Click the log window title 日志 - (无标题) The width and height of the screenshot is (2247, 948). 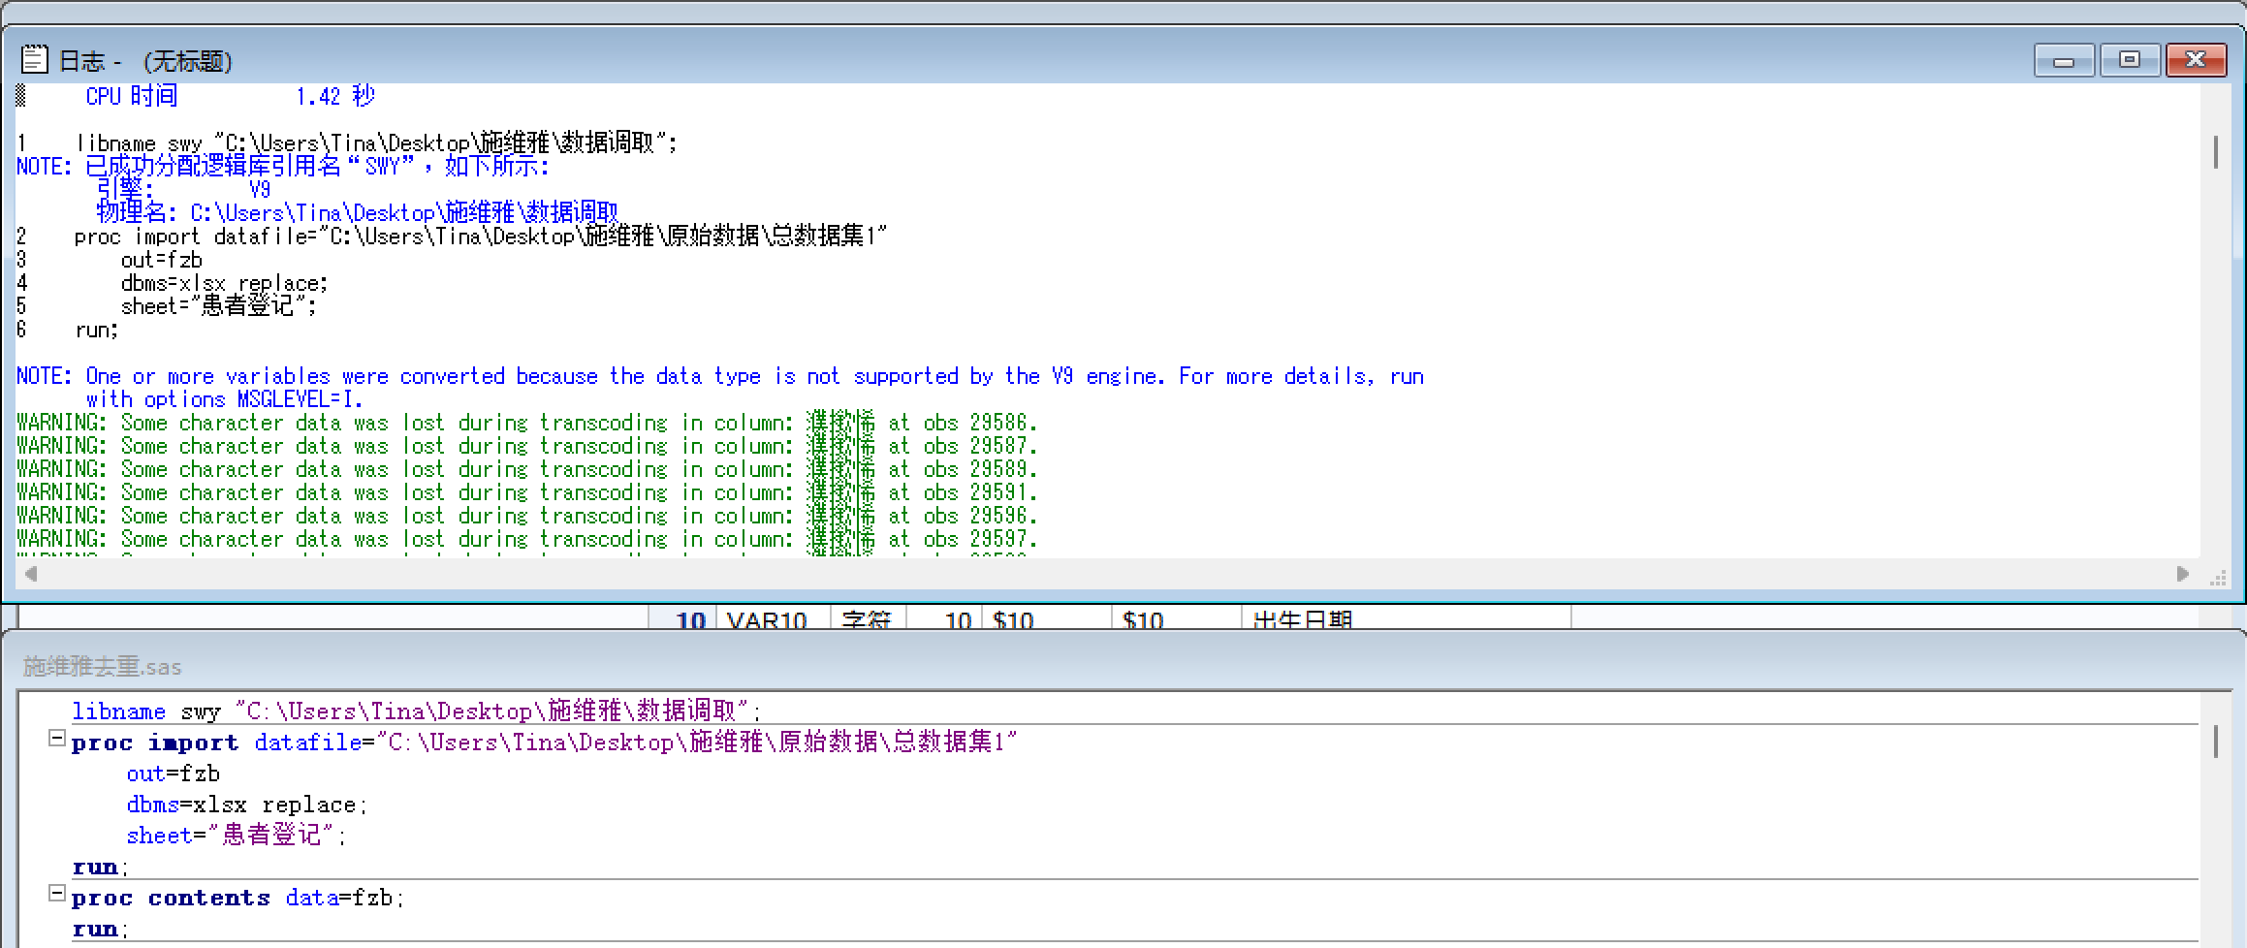145,61
